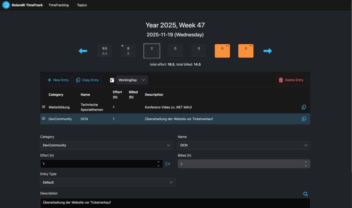Open the Name dropdown showing DCN

coord(244,145)
